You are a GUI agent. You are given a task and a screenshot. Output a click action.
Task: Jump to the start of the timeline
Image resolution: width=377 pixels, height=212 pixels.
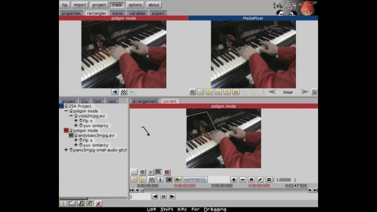point(132,190)
